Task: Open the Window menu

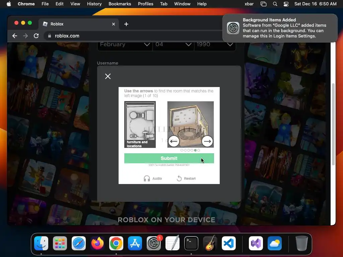Action: [x=182, y=4]
